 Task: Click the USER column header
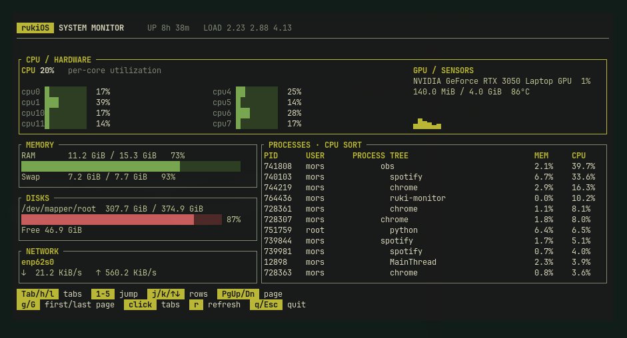(x=315, y=156)
